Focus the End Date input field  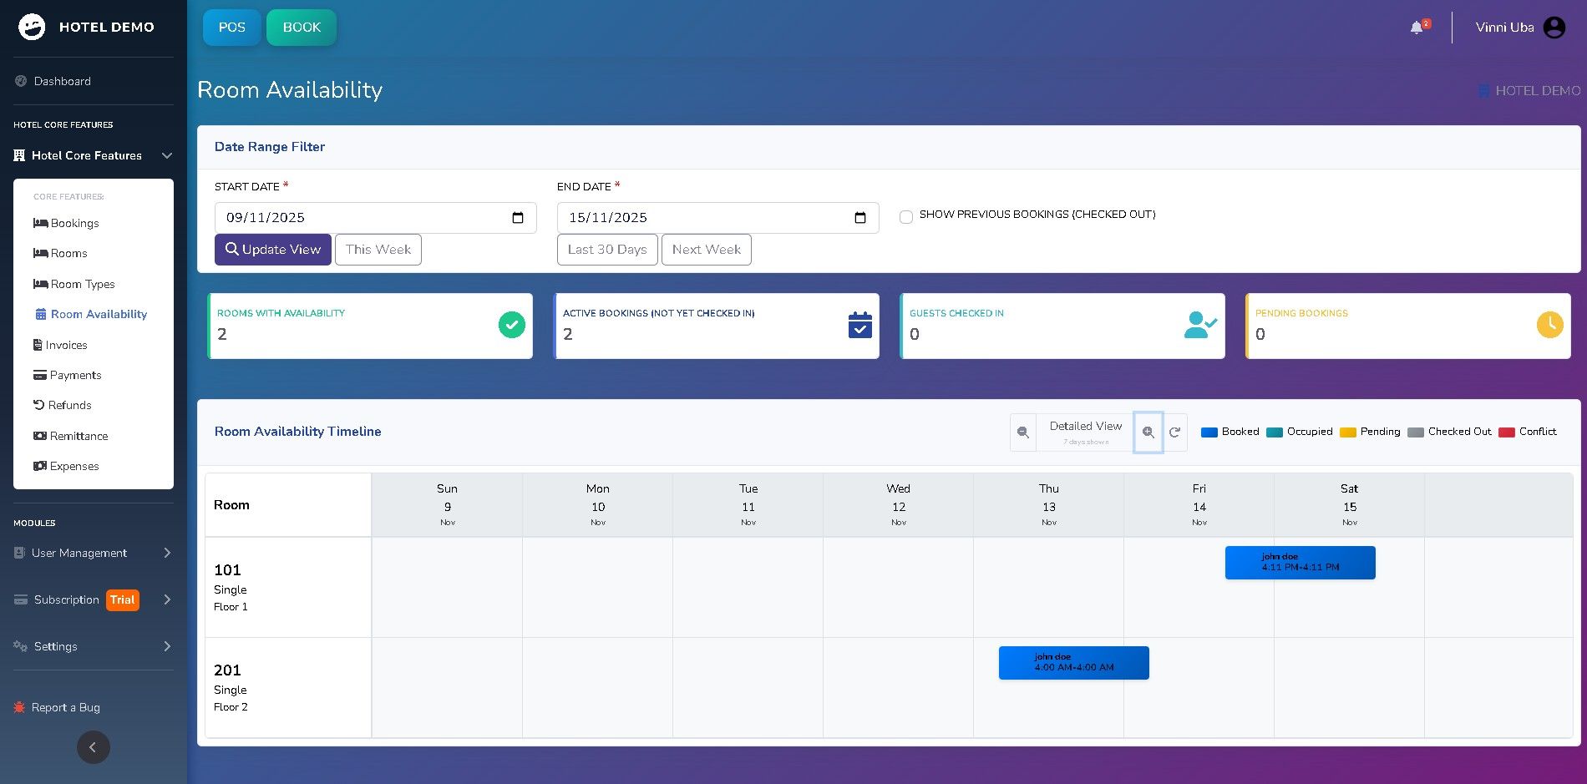[718, 218]
